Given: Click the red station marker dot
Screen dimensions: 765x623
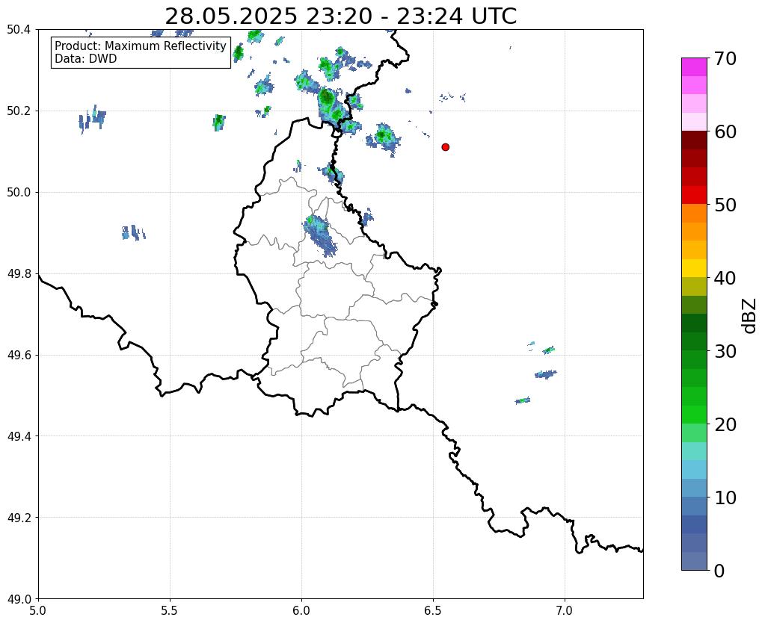Looking at the screenshot, I should pyautogui.click(x=445, y=146).
